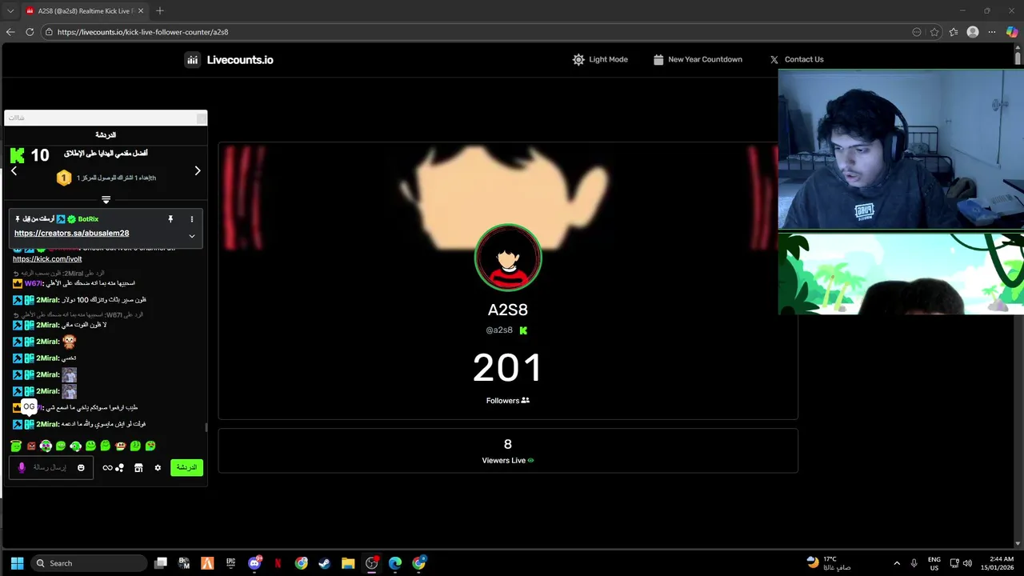Open the taskbar weather widget
Screen dimensions: 1024x576
pos(830,563)
